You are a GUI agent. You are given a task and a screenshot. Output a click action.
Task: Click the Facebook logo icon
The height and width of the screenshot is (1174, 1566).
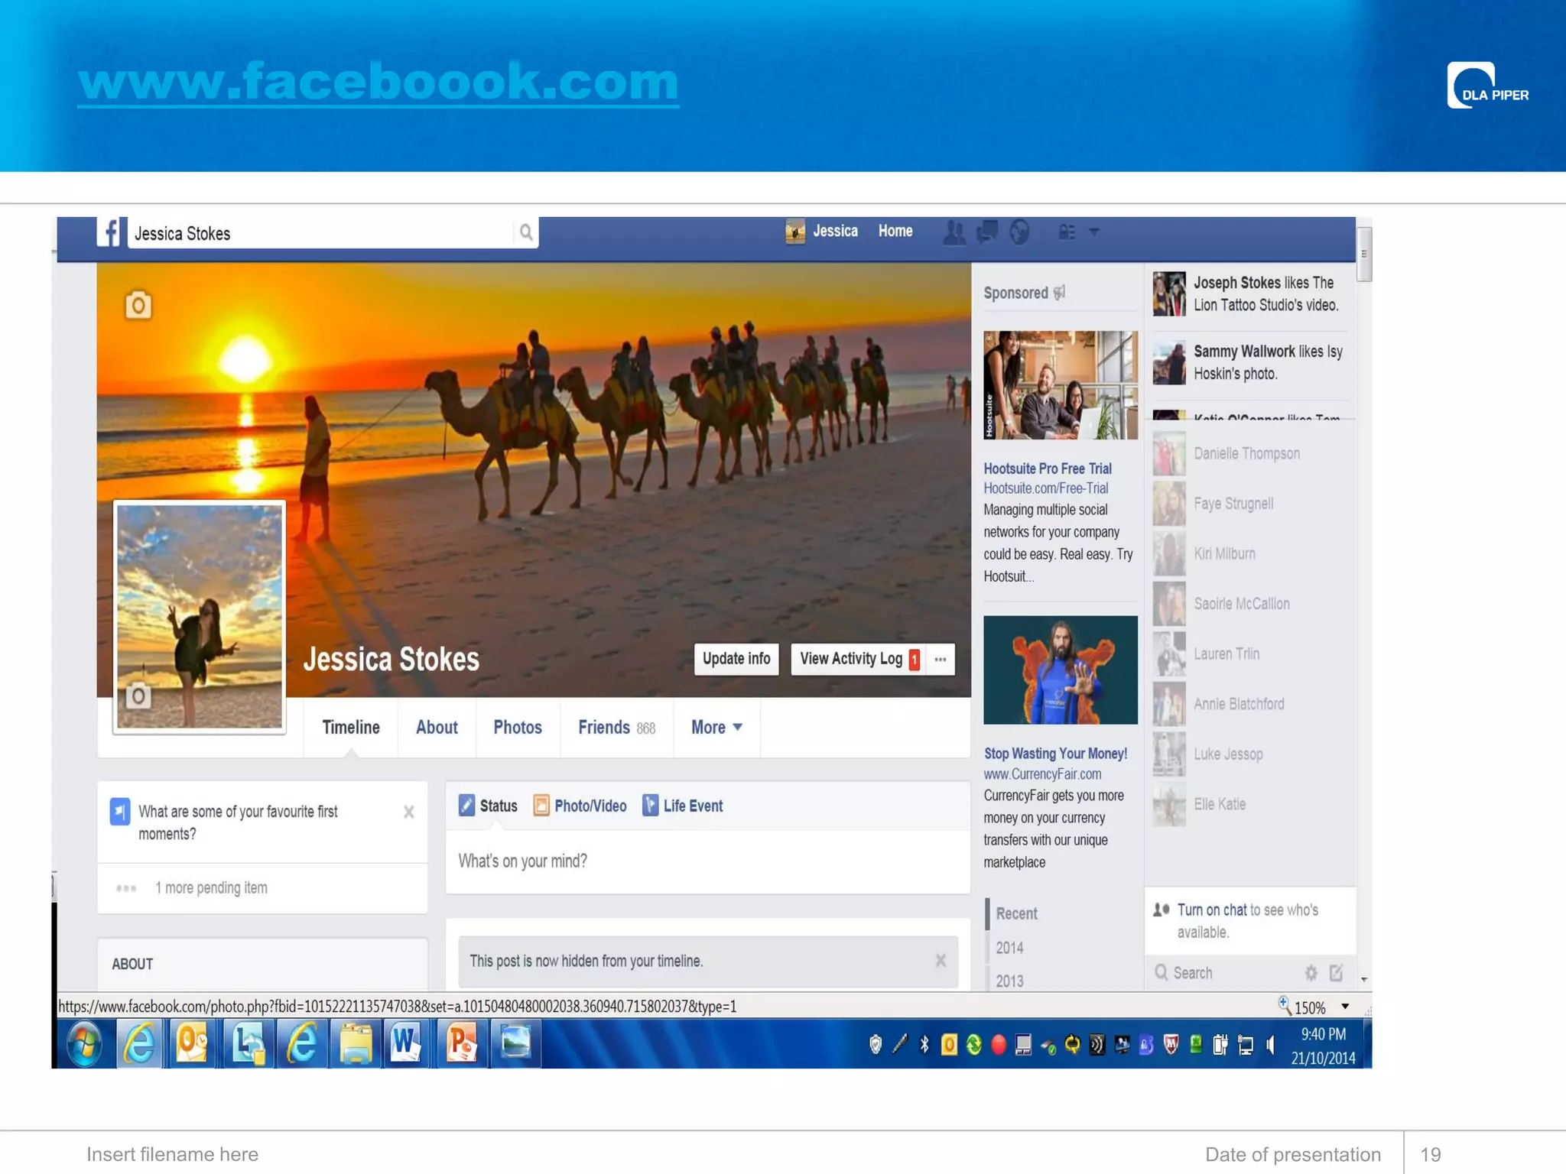point(109,232)
